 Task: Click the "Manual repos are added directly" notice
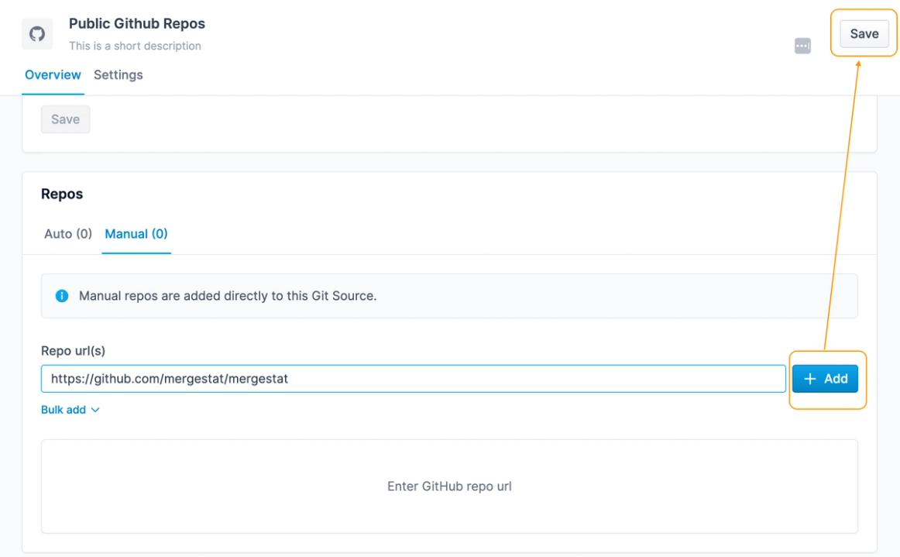click(x=449, y=296)
